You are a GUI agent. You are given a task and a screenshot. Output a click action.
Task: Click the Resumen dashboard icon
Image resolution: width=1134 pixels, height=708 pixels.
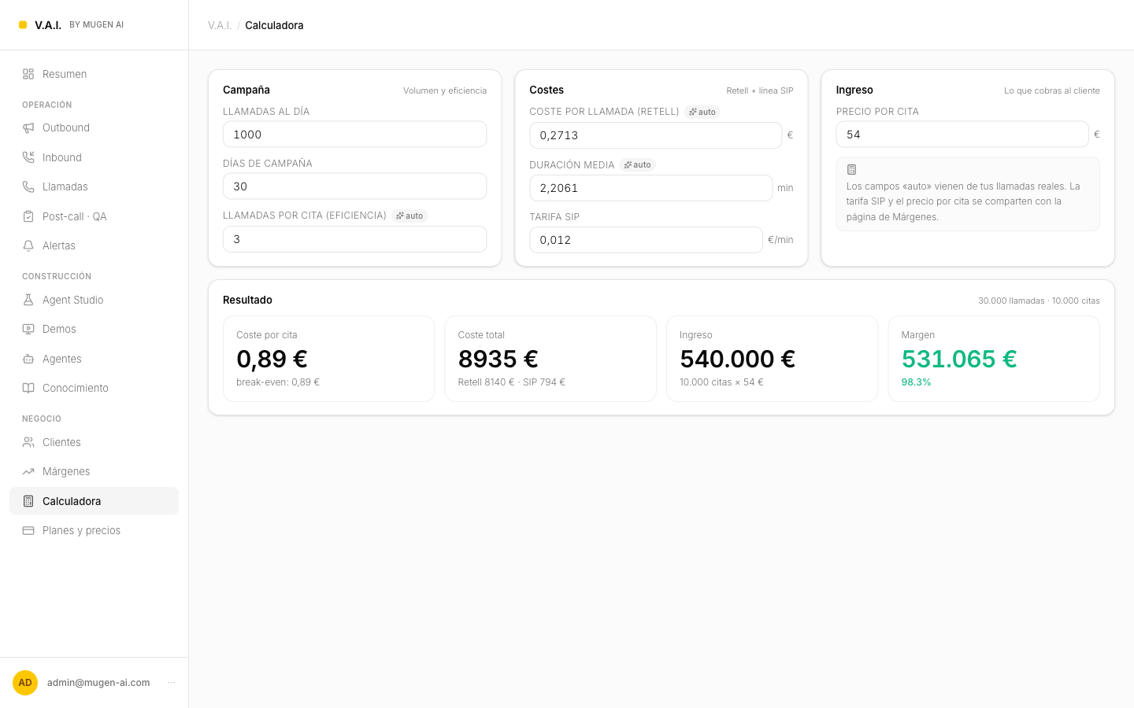coord(28,74)
